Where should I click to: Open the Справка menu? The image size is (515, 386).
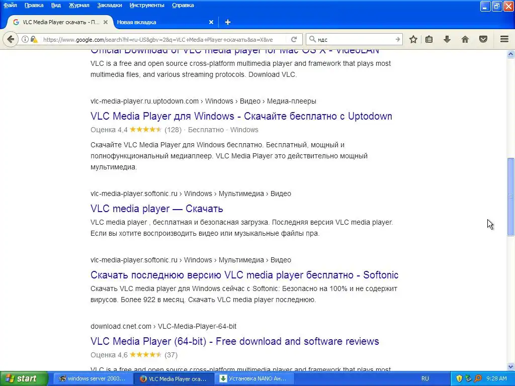[x=183, y=5]
